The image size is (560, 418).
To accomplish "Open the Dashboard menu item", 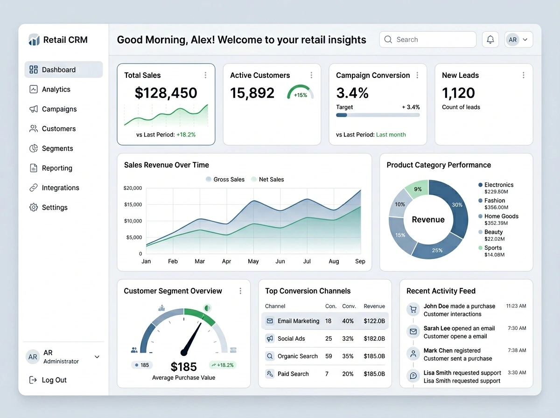I will point(63,70).
